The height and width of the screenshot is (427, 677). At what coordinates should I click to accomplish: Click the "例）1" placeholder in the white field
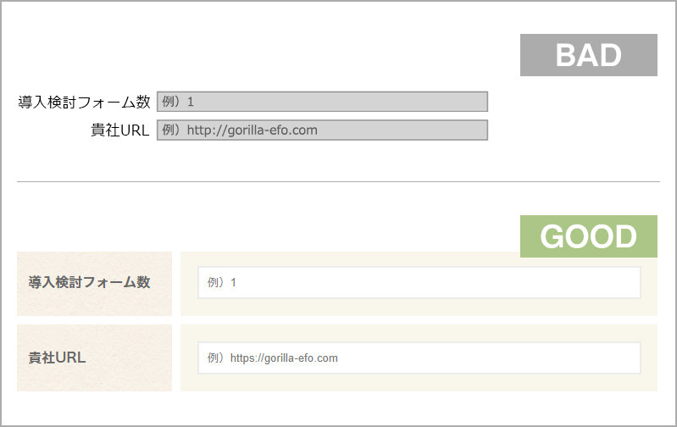click(222, 282)
